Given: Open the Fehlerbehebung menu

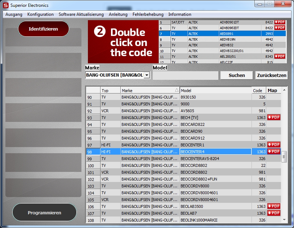Looking at the screenshot, I should pyautogui.click(x=148, y=14).
